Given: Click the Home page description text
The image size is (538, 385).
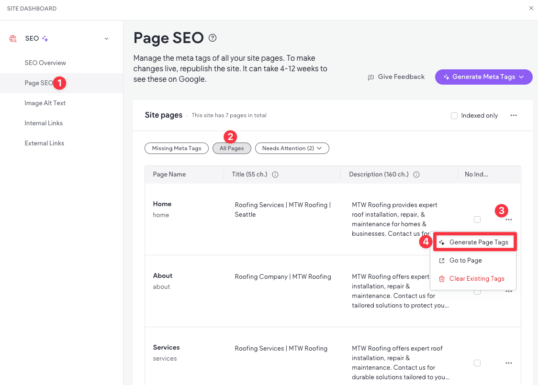Looking at the screenshot, I should pyautogui.click(x=394, y=219).
